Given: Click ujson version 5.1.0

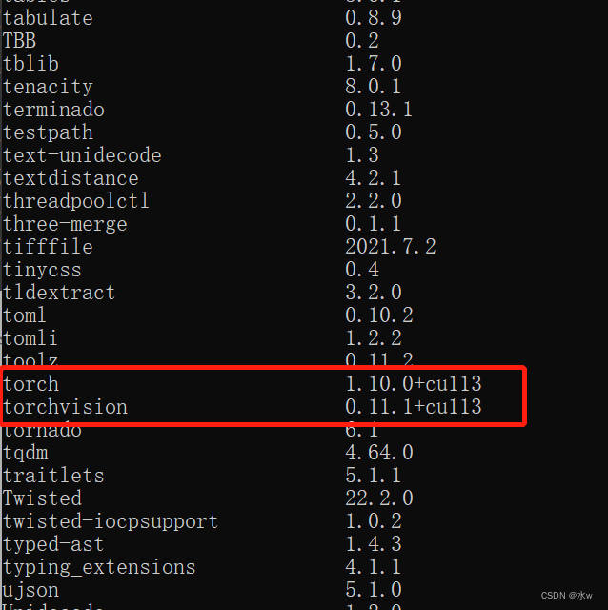Looking at the screenshot, I should (374, 590).
